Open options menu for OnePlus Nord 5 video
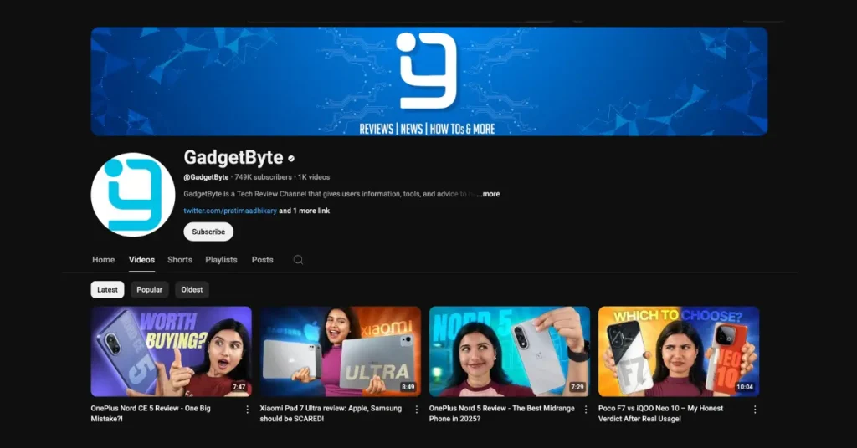Viewport: 857px width, 448px height. tap(585, 410)
